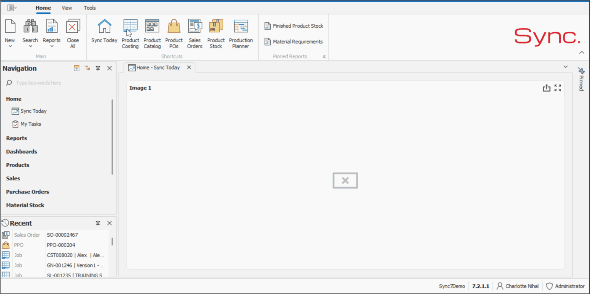Open the Finished Product Stock pinned report
Viewport: 590px width, 294px height.
coord(294,26)
